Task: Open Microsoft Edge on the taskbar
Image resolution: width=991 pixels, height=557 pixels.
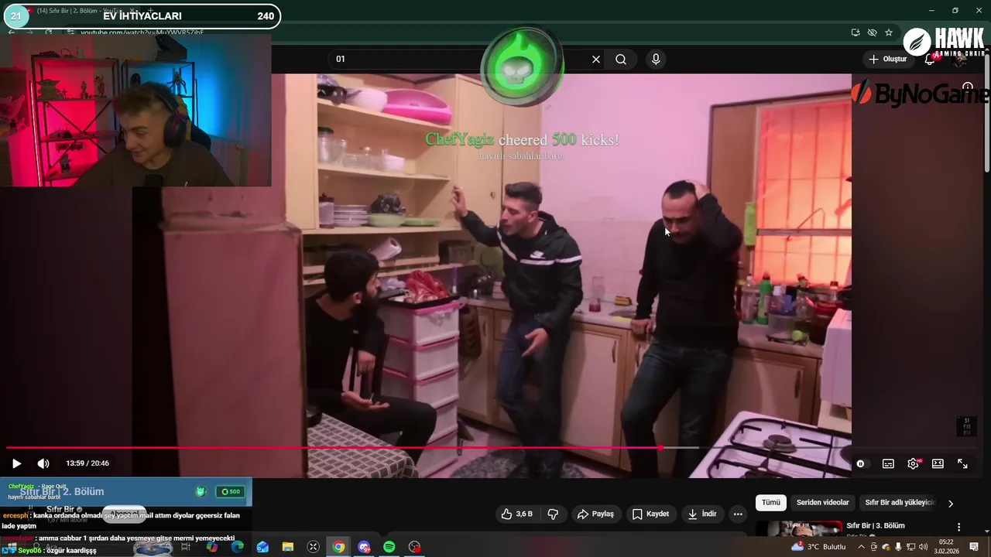Action: [237, 547]
